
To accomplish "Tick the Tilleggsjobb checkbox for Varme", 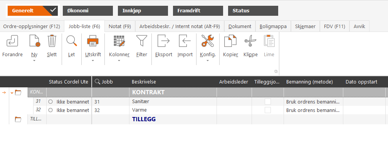I will tap(267, 110).
